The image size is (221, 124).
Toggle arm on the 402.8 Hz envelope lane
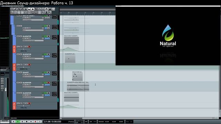click(29, 47)
